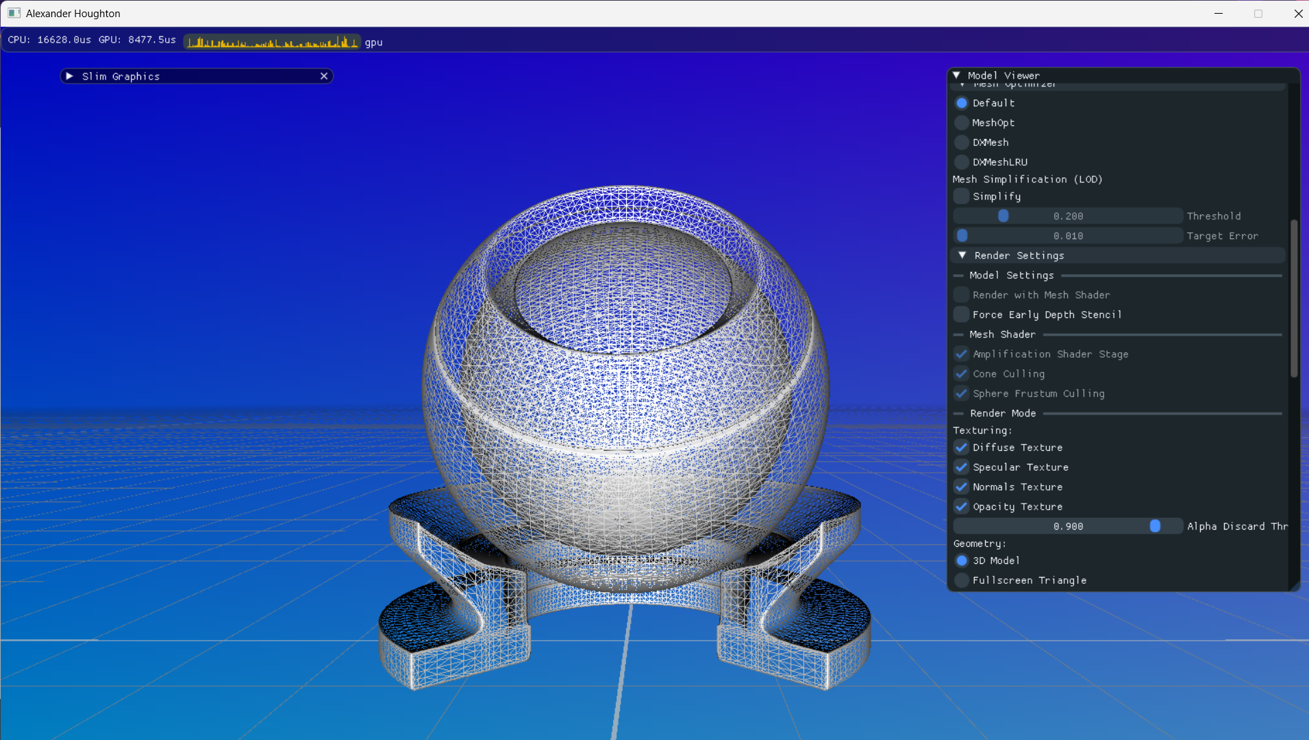Click the Target Error slider
1309x740 pixels.
pos(1067,236)
